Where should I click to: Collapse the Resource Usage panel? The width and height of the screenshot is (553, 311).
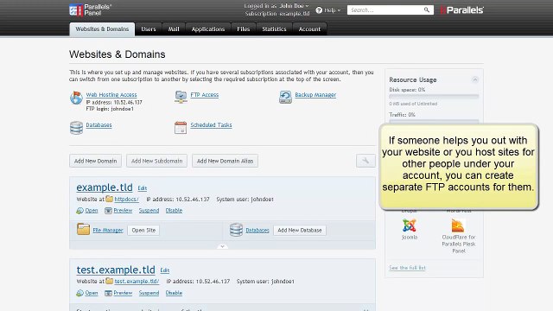click(475, 79)
